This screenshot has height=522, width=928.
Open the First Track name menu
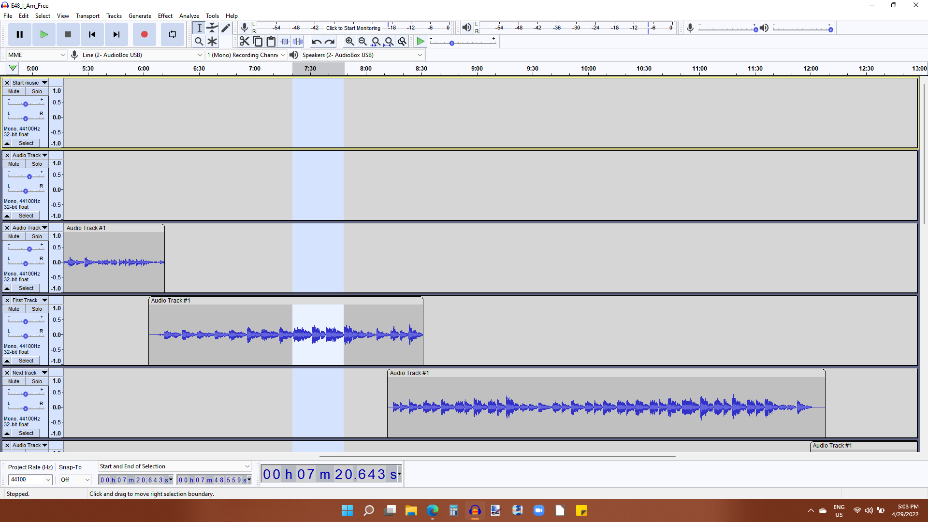pyautogui.click(x=29, y=300)
